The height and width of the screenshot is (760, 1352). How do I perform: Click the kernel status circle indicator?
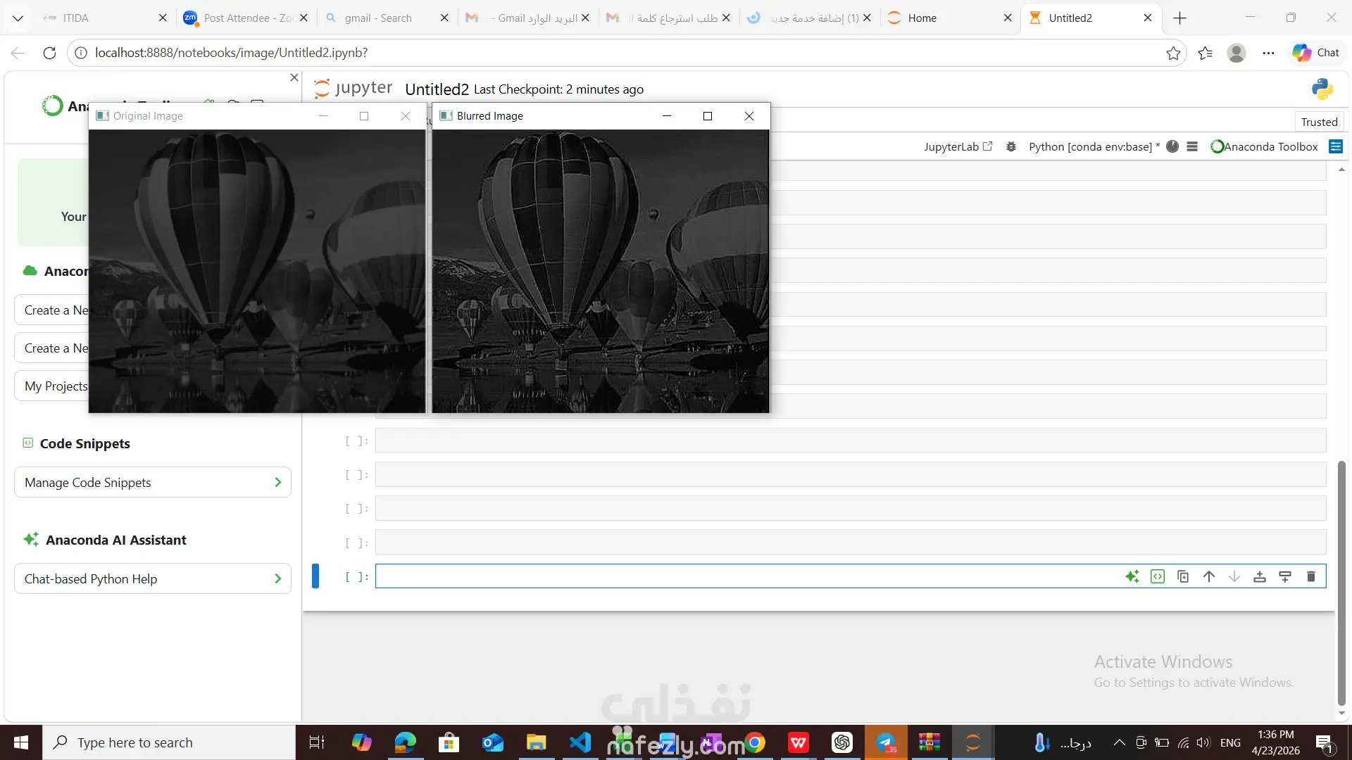1172,146
